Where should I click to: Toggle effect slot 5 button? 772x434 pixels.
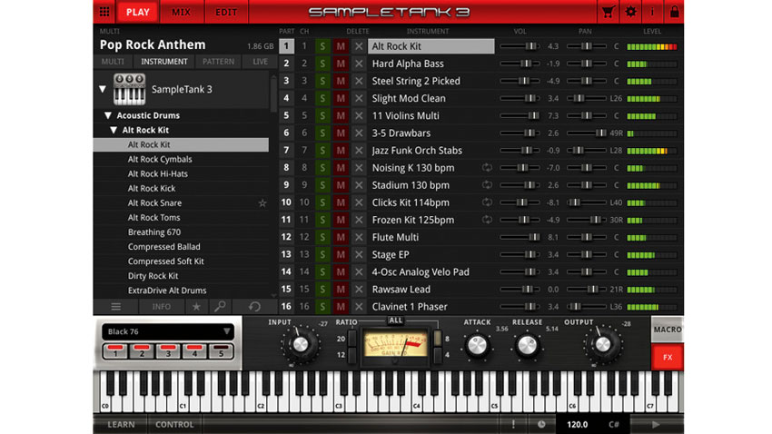pos(221,350)
